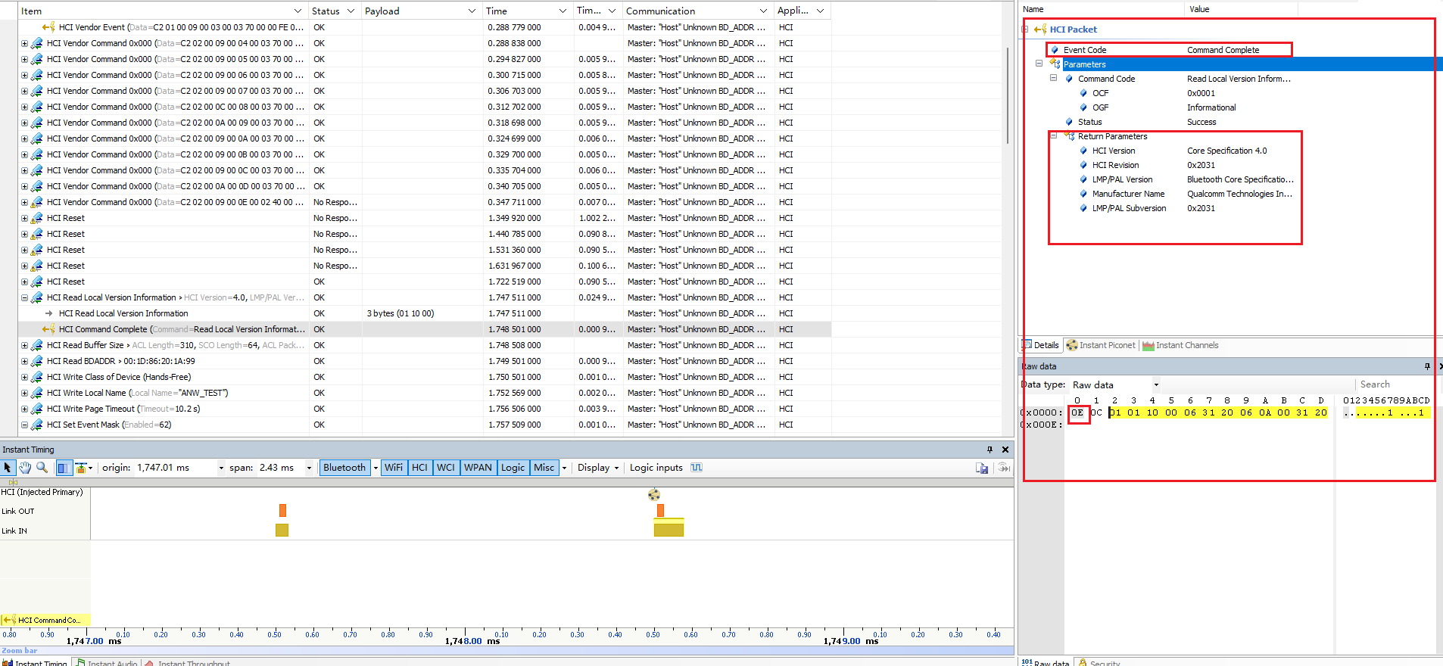The height and width of the screenshot is (666, 1443).
Task: Click the insert-marker icon in the timing toolbar
Action: [80, 468]
